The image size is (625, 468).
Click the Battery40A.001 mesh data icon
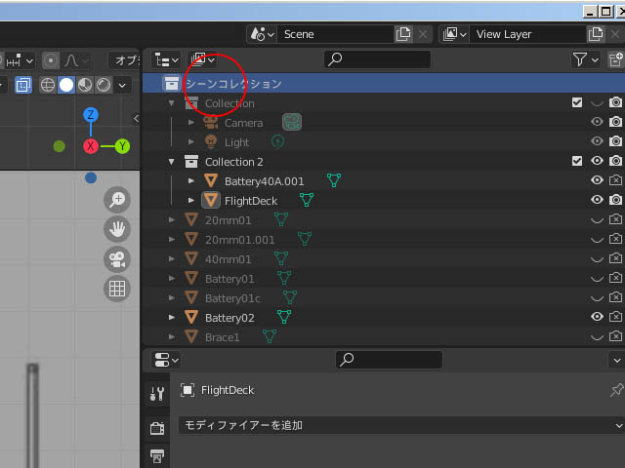(334, 180)
